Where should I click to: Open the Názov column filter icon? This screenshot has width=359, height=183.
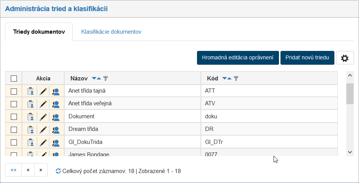(106, 78)
